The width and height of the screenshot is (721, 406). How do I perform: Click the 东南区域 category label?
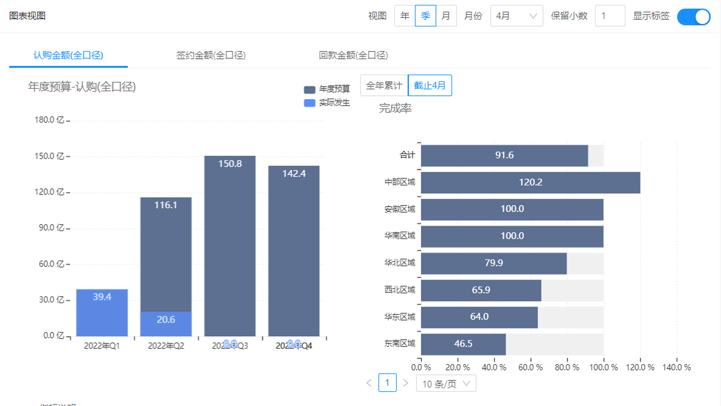pyautogui.click(x=400, y=344)
